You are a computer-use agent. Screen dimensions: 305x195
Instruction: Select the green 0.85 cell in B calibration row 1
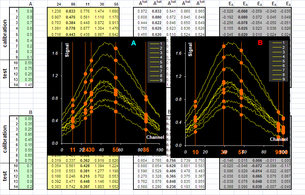tap(26, 119)
